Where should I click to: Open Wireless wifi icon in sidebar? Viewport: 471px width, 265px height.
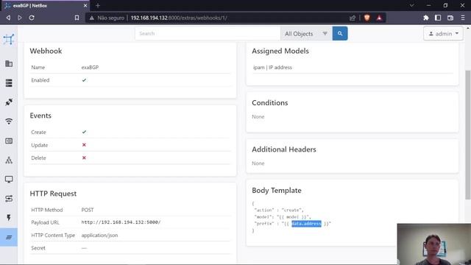(9, 121)
